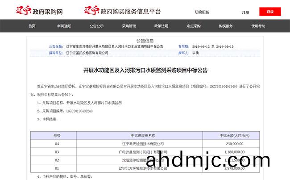Click the 辽宁政府采购网 logo
290x180 pixels.
point(39,11)
